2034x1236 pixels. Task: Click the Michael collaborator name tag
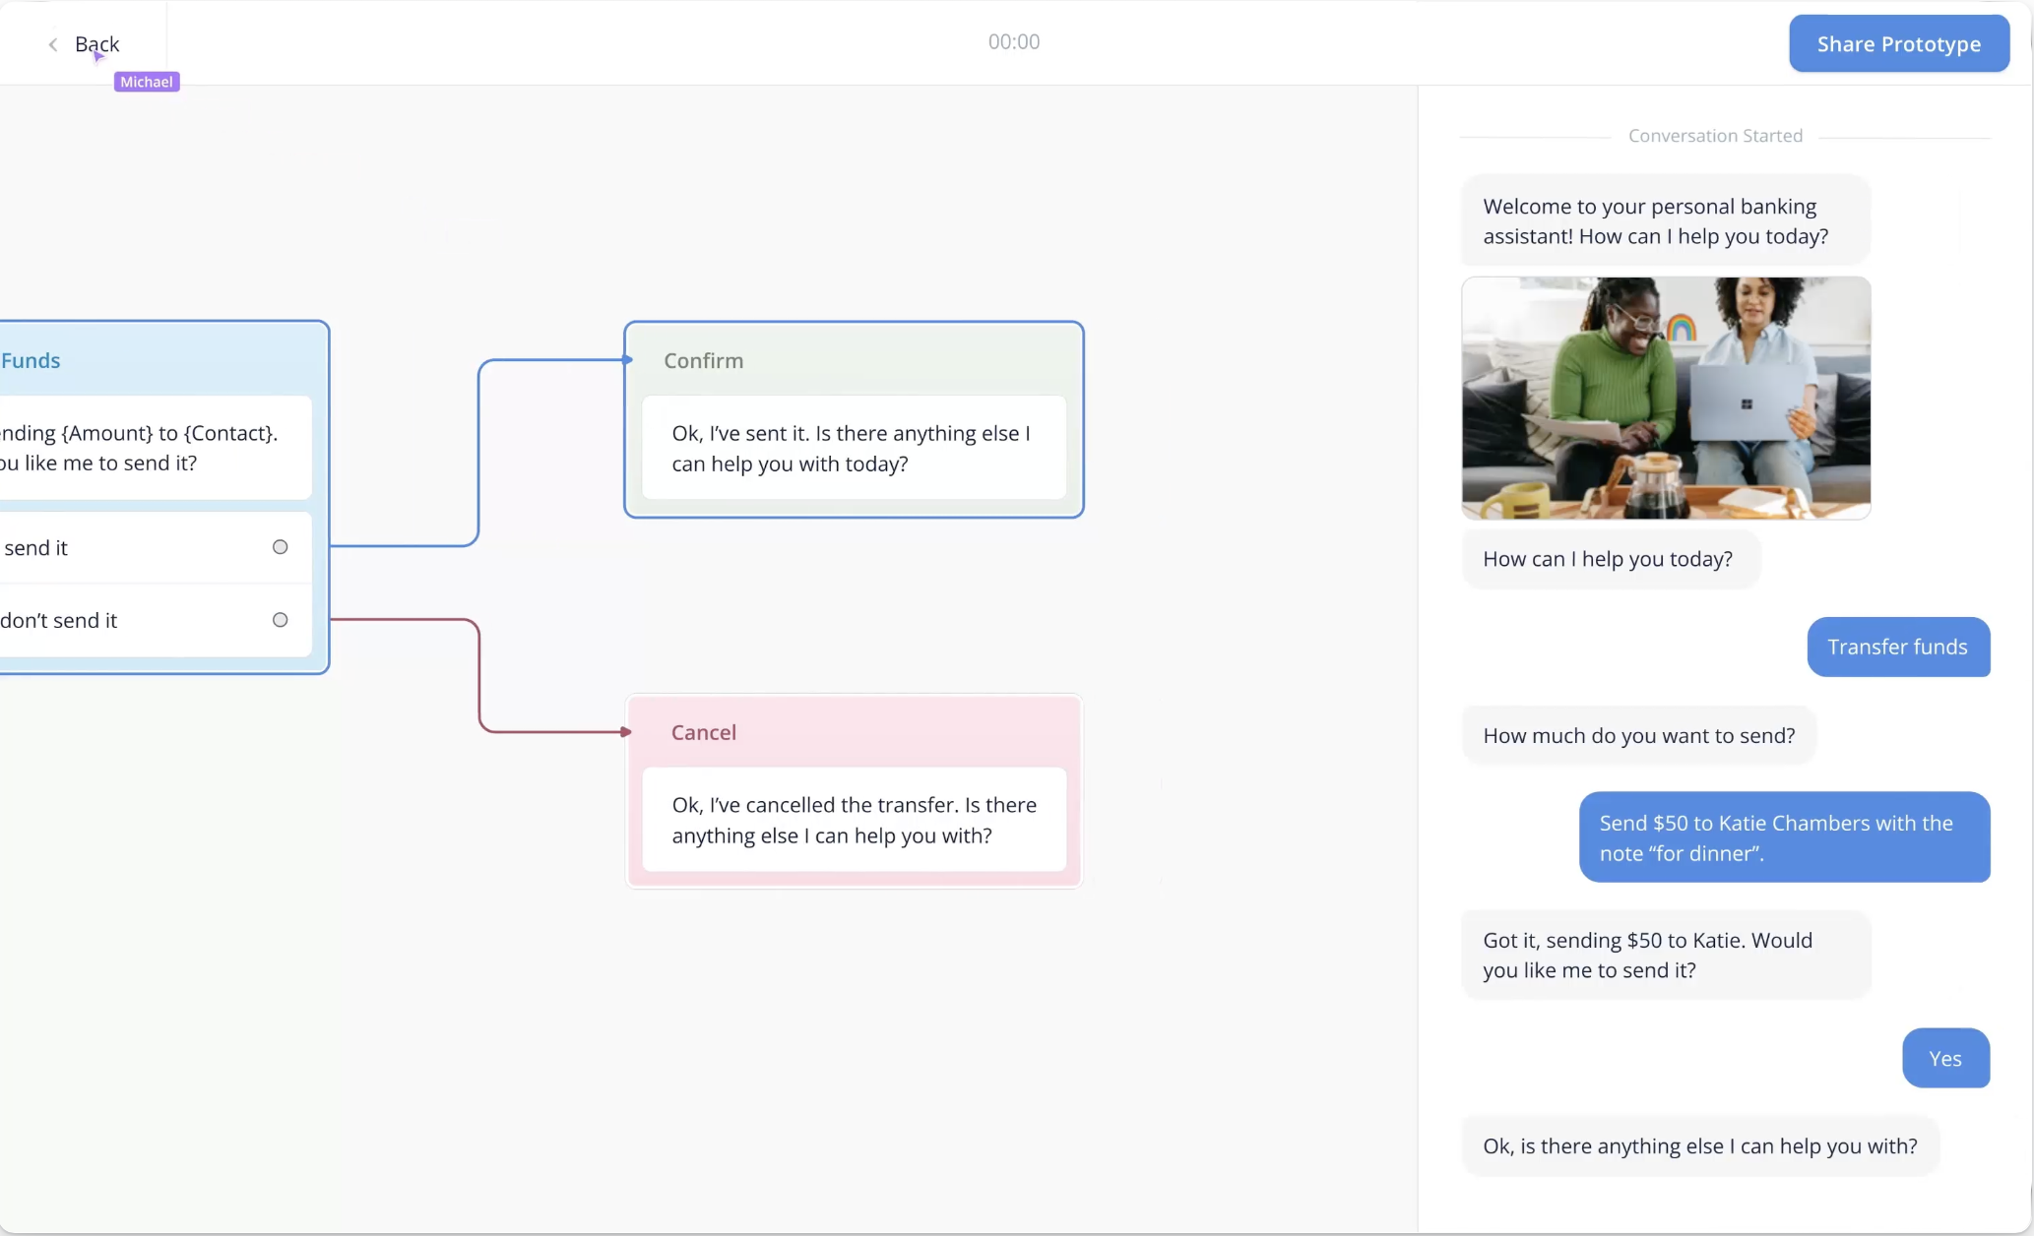point(147,82)
